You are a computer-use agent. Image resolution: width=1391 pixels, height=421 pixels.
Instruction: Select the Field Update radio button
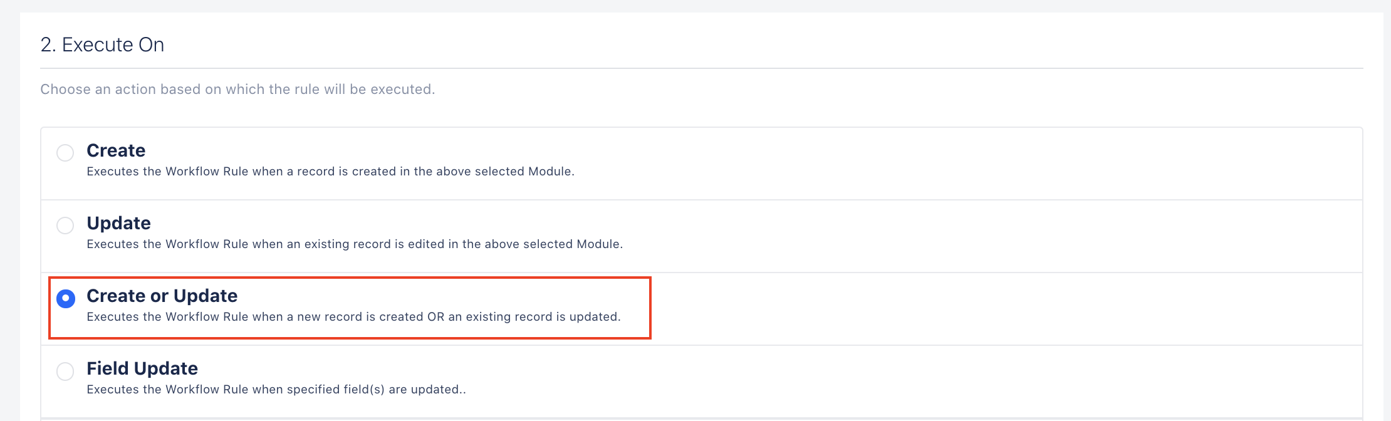click(x=65, y=371)
